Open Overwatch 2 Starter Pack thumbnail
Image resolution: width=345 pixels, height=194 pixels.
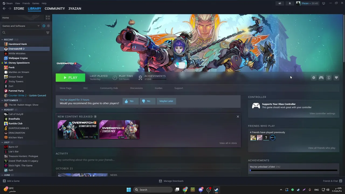(x=119, y=130)
